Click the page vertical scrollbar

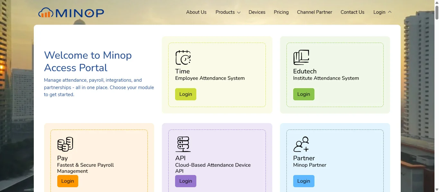(436, 96)
